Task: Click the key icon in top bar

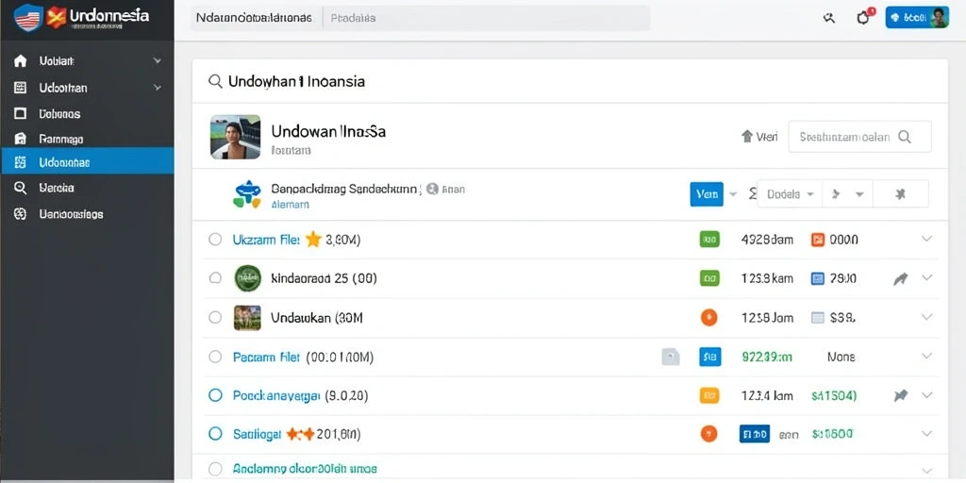Action: tap(828, 18)
